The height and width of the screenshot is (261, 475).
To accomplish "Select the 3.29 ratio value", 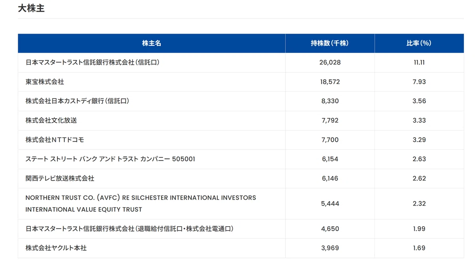I will pos(419,140).
